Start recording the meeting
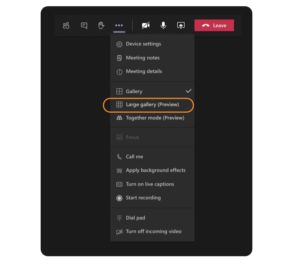 (x=152, y=198)
